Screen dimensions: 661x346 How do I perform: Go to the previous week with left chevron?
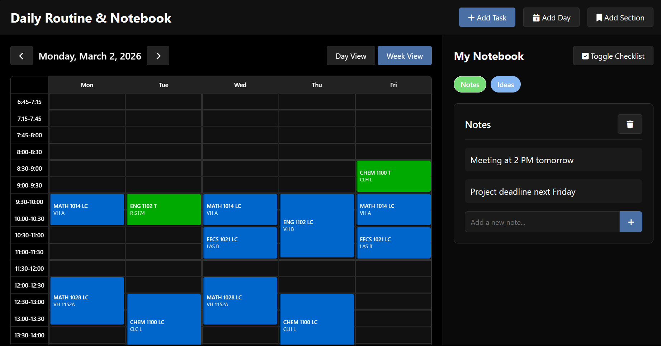[x=22, y=56]
